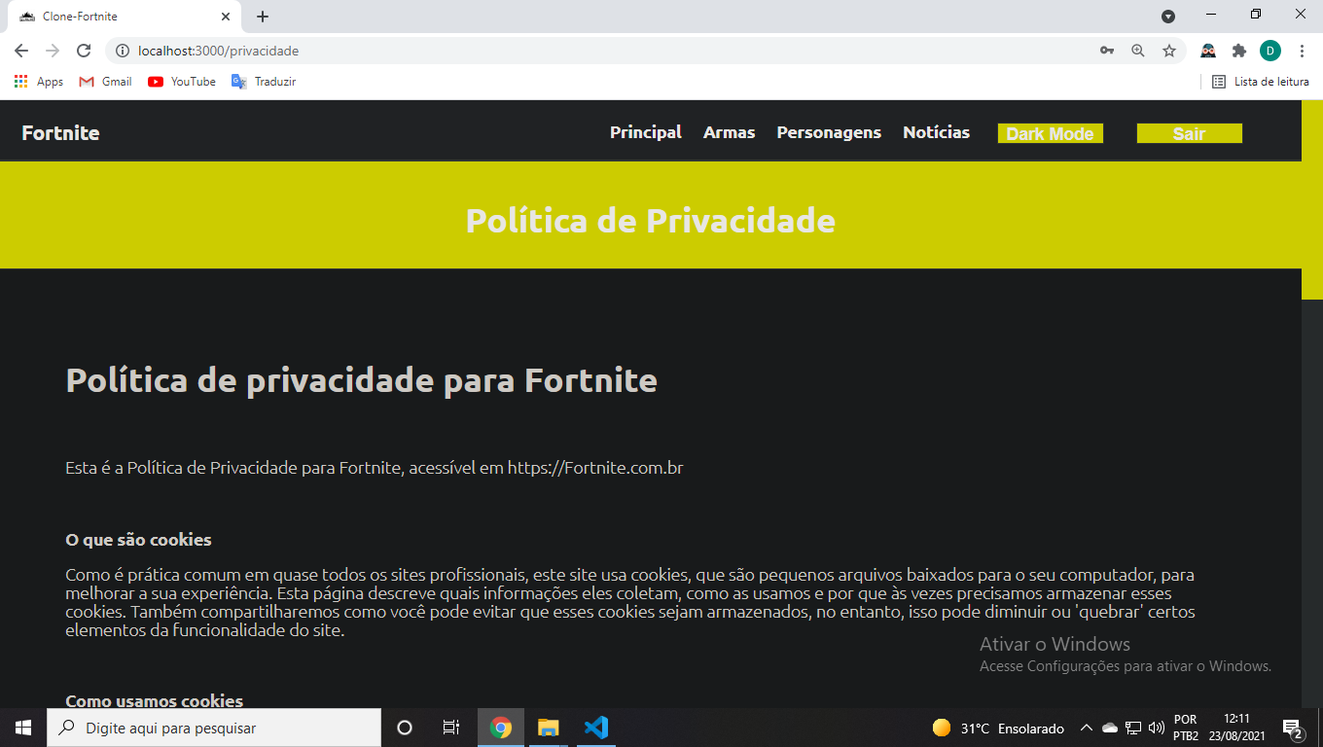Open YouTube bookmark
Viewport: 1323px width, 747px height.
[x=182, y=82]
